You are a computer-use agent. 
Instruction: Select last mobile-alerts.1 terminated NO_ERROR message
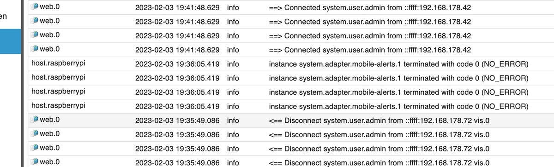[398, 107]
